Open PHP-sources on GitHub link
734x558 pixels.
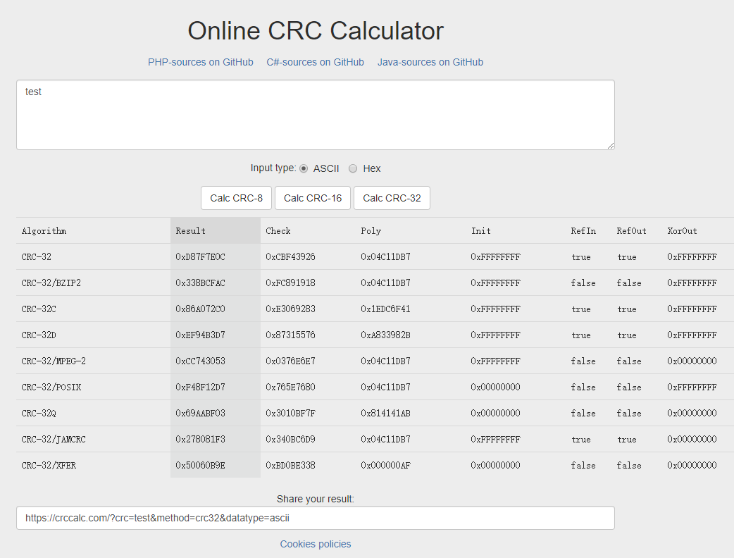(x=200, y=62)
